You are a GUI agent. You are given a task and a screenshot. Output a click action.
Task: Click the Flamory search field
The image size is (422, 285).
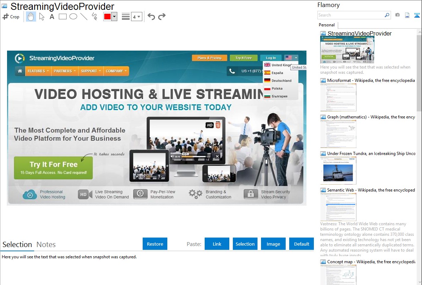click(x=351, y=15)
